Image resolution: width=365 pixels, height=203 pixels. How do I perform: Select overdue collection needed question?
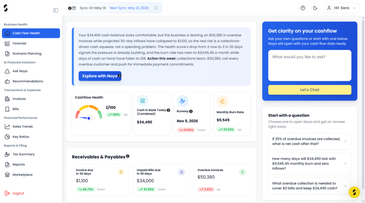pos(310,186)
